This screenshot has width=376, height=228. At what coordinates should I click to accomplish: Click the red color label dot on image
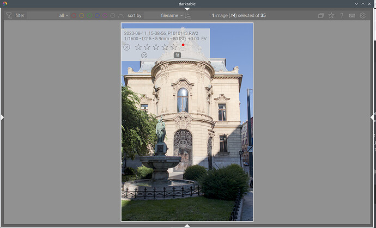click(x=183, y=45)
